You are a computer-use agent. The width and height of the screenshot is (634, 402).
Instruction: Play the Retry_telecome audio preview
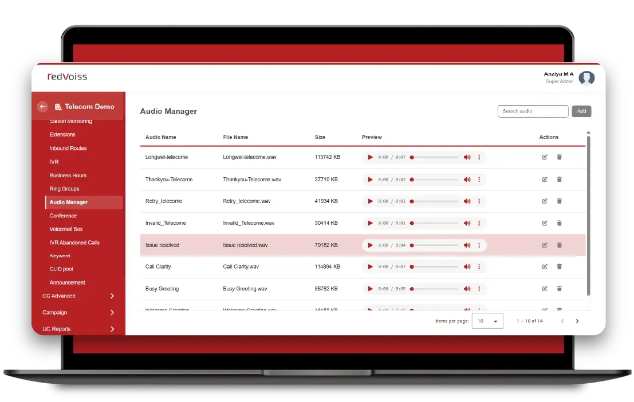[370, 201]
